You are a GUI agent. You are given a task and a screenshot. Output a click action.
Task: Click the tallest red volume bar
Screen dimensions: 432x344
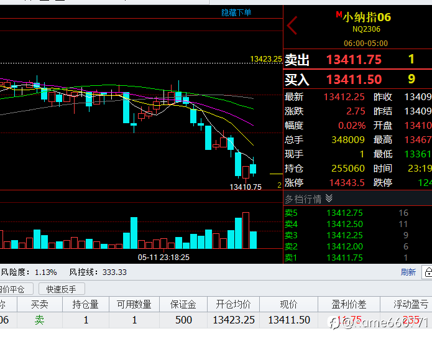(246, 230)
